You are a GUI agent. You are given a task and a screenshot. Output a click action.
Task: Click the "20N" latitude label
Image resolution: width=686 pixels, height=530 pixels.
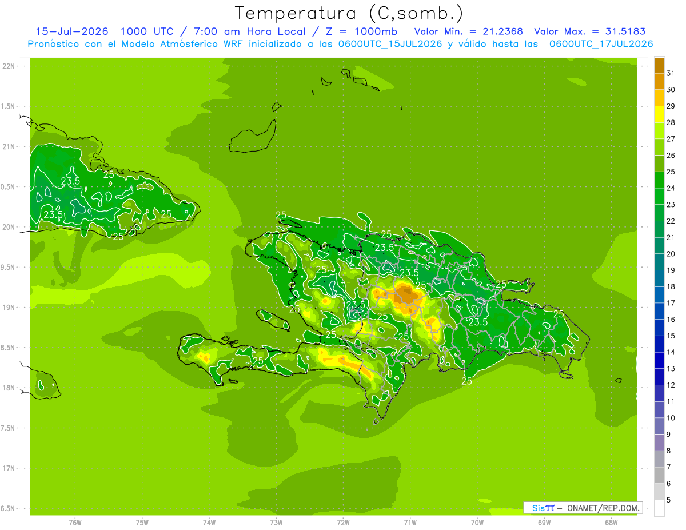click(10, 227)
